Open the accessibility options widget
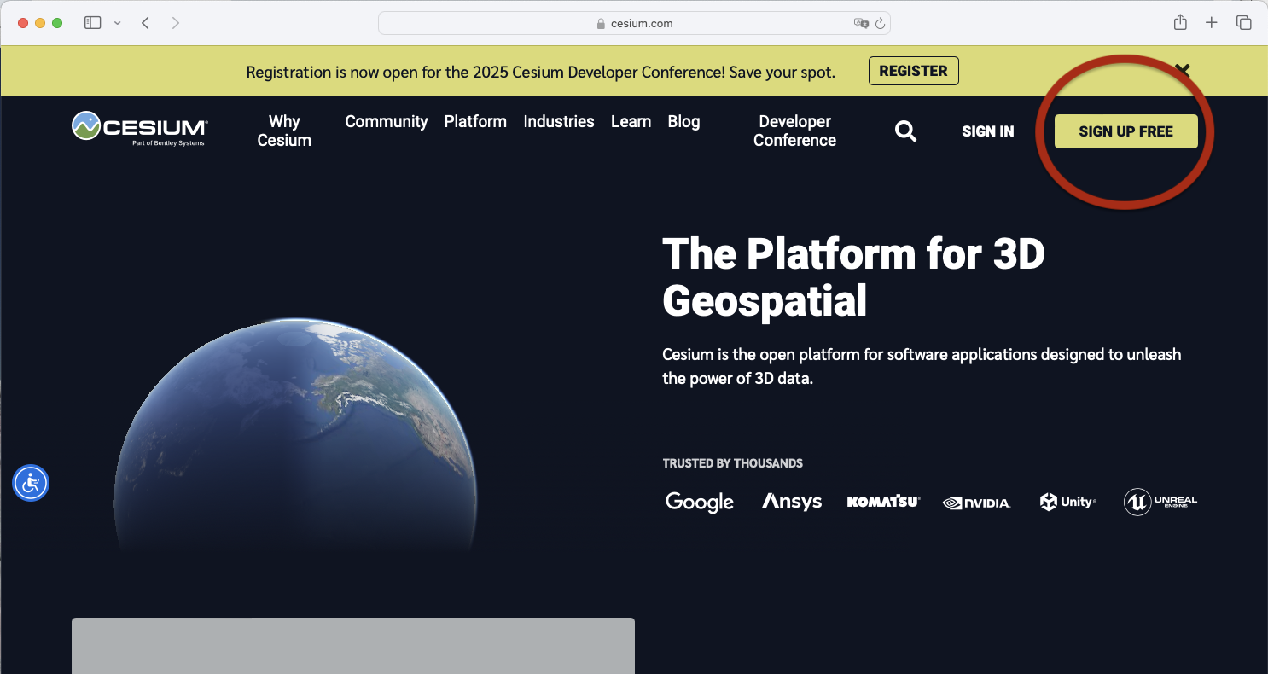This screenshot has width=1268, height=674. [31, 484]
